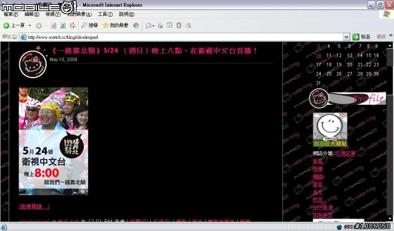The width and height of the screenshot is (394, 231).
Task: Open the 好友 sidebar link
Action: [318, 200]
